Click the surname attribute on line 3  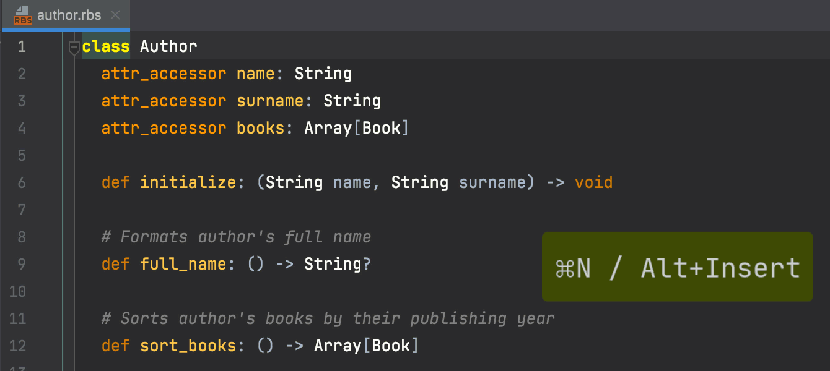pos(270,101)
